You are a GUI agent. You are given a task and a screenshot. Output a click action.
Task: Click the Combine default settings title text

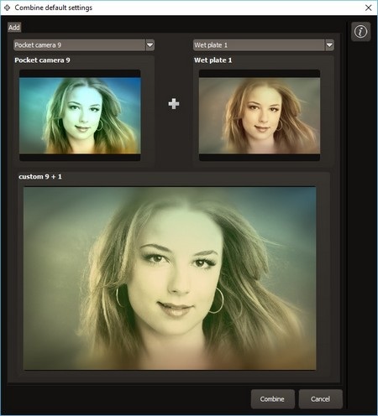54,8
